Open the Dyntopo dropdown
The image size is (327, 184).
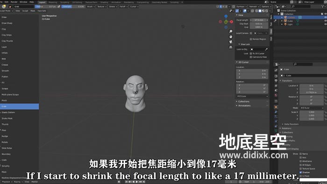(242, 7)
